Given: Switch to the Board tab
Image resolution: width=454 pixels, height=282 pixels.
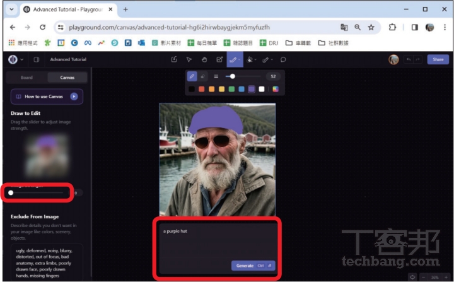Looking at the screenshot, I should [26, 78].
